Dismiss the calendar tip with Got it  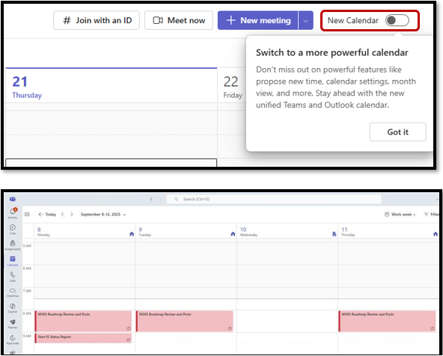click(x=397, y=132)
